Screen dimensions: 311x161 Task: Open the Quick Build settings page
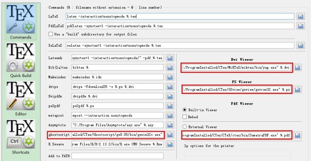coord(21,60)
